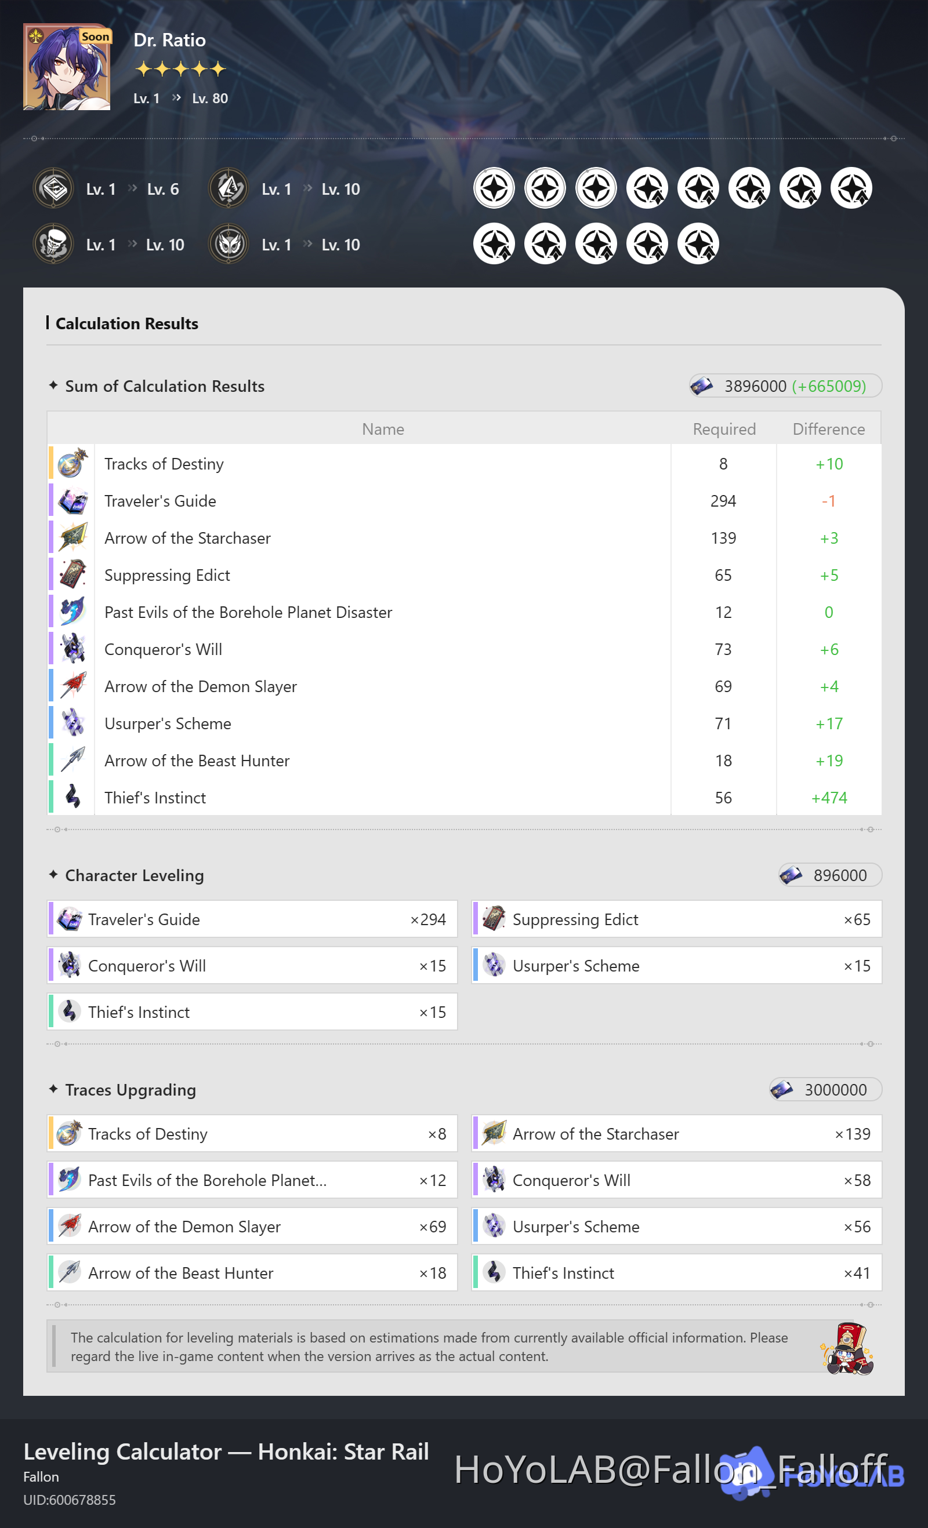Toggle the last trace node in top row
Image resolution: width=928 pixels, height=1528 pixels.
click(851, 188)
